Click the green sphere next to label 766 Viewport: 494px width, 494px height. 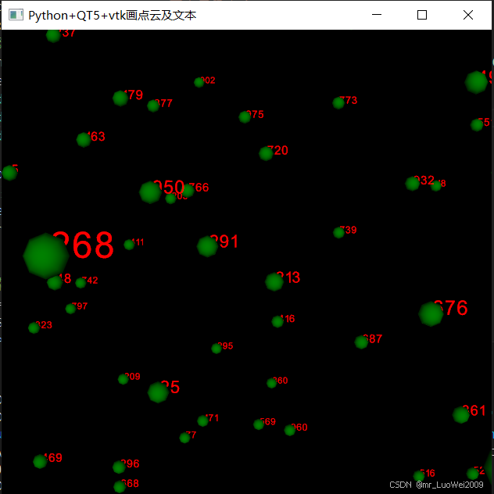pyautogui.click(x=188, y=191)
